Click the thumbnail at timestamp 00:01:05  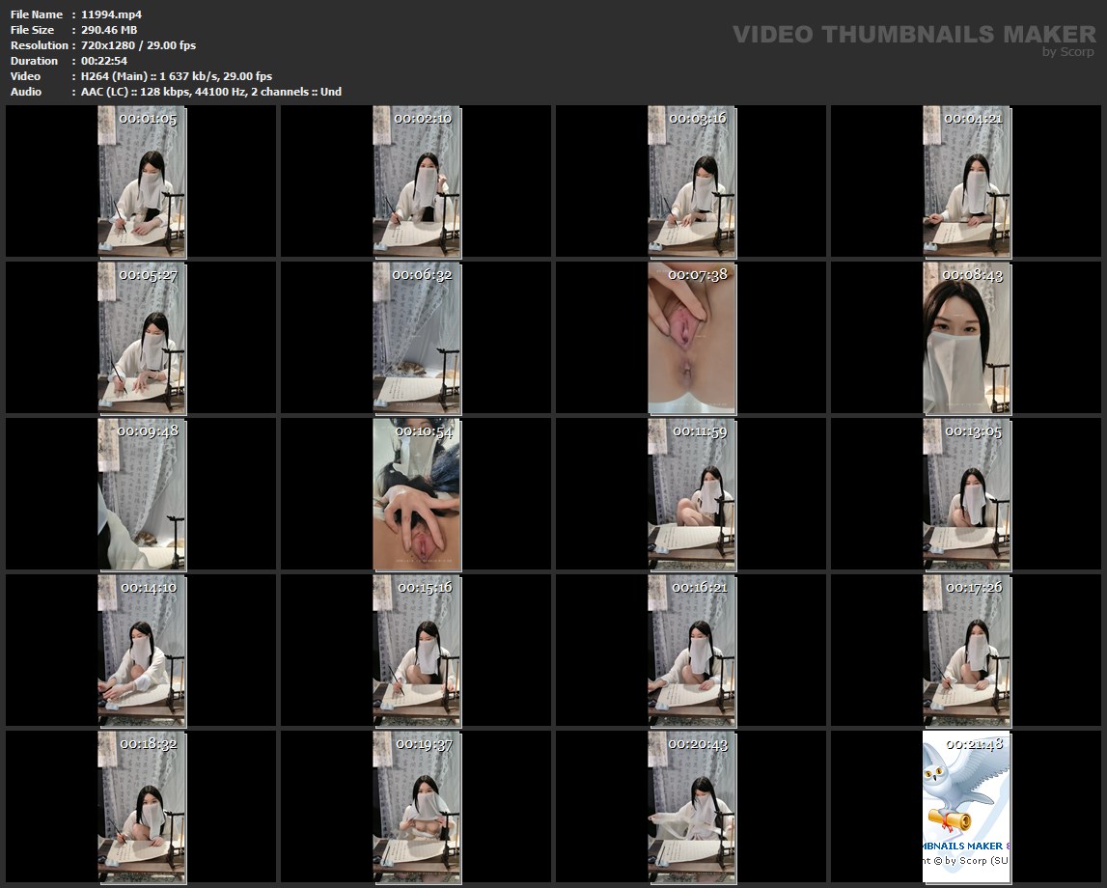(x=142, y=181)
